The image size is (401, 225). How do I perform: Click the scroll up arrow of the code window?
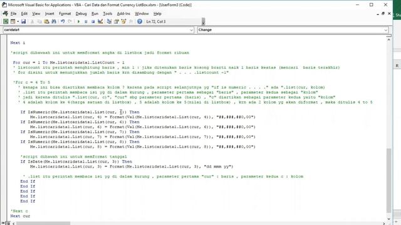pos(388,40)
